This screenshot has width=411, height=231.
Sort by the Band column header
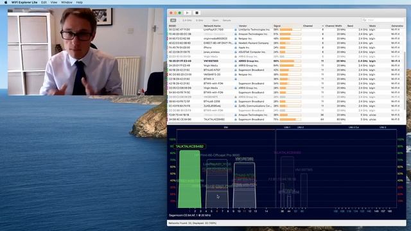coord(350,26)
